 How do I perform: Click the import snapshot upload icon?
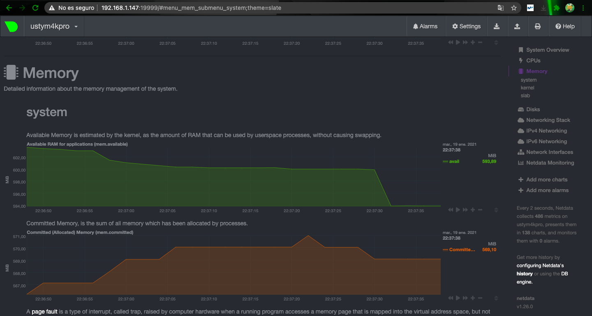click(x=517, y=26)
